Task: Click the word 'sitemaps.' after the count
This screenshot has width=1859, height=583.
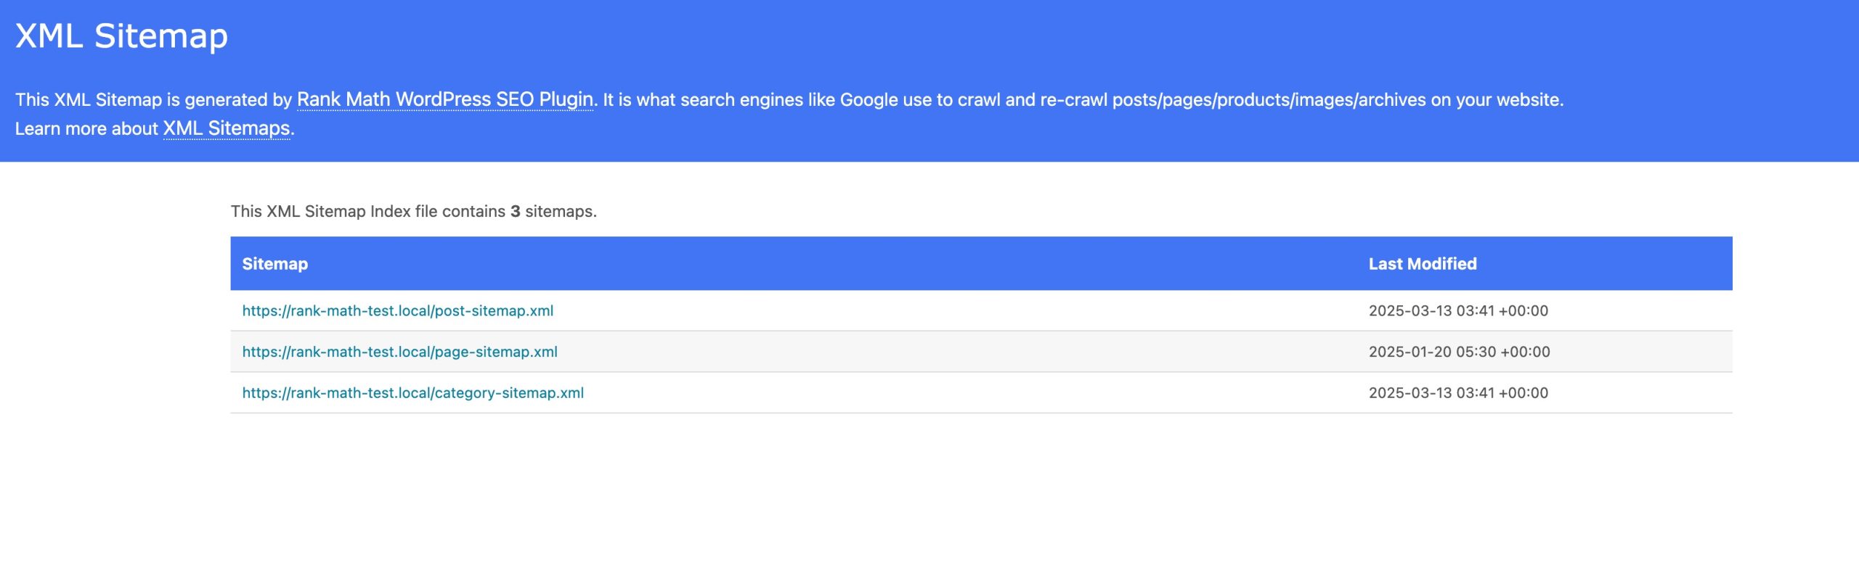Action: [561, 212]
